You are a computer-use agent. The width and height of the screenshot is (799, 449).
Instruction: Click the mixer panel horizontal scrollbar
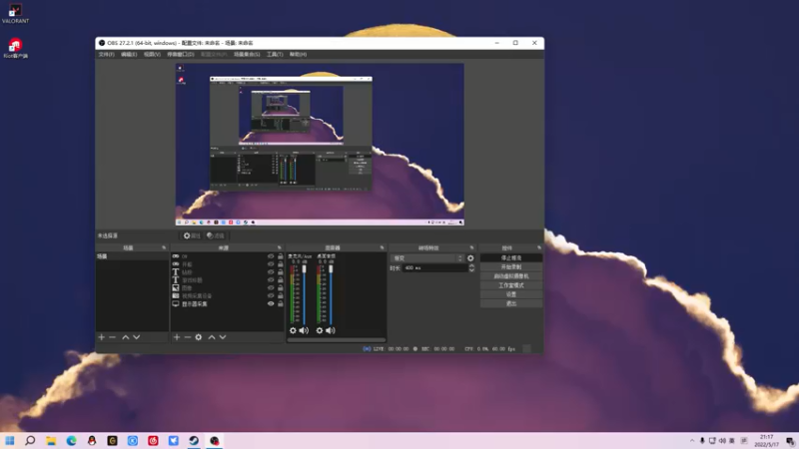click(x=337, y=340)
